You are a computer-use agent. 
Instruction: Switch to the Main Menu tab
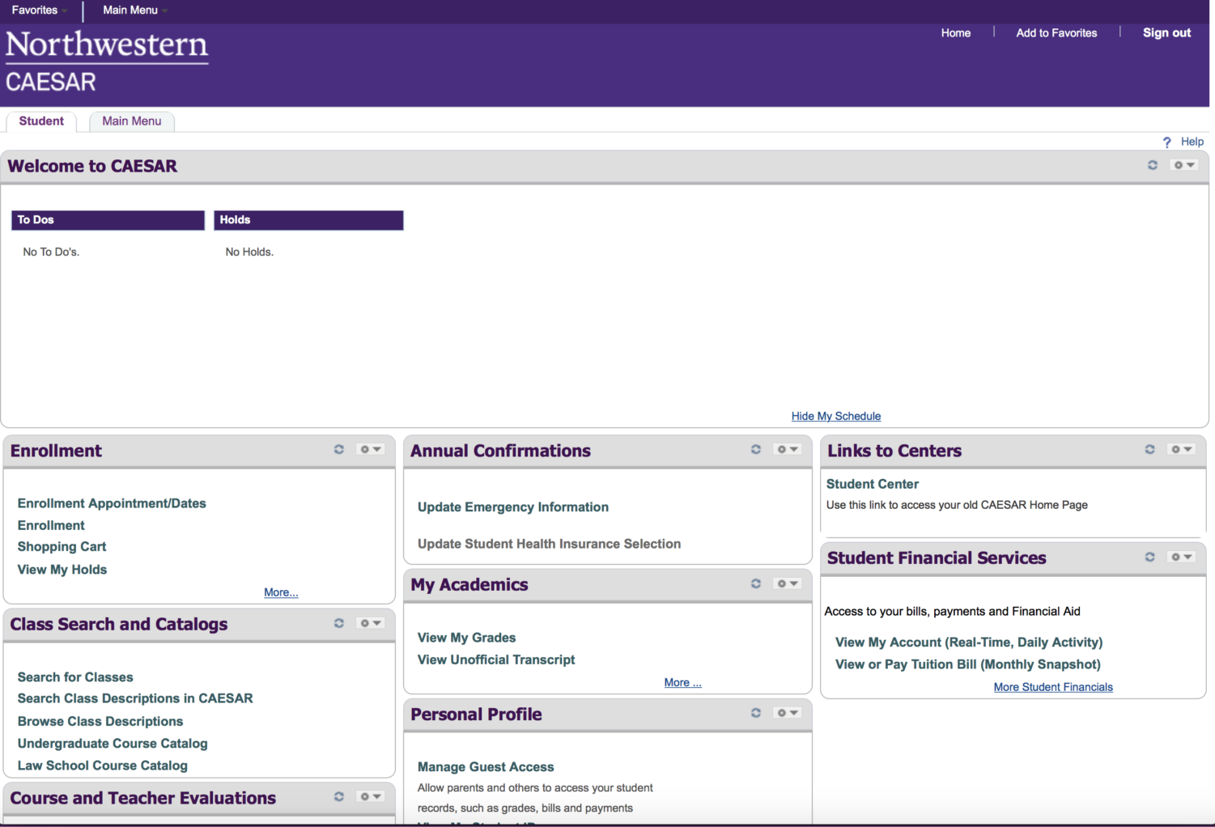click(132, 121)
